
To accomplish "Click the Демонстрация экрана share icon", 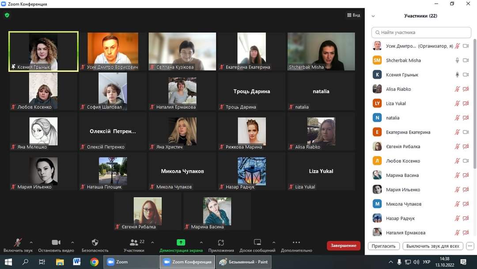I will [x=181, y=243].
